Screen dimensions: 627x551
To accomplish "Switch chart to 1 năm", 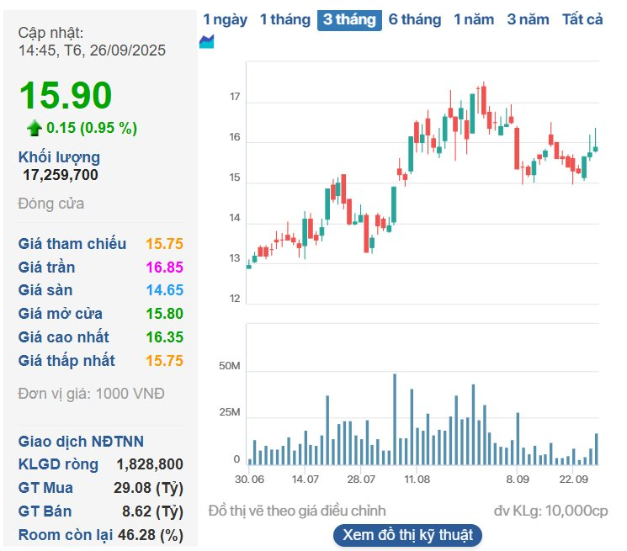I will click(474, 19).
